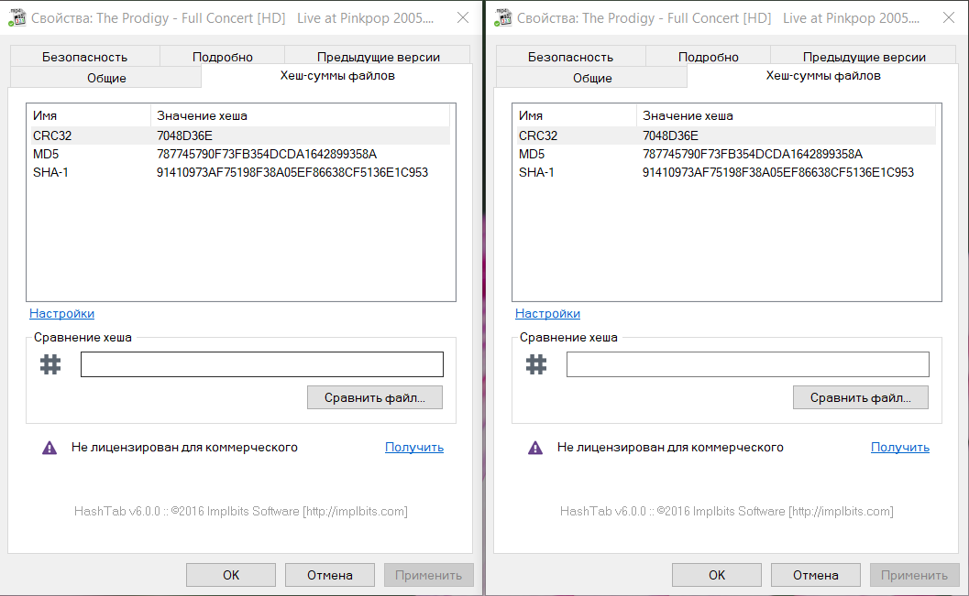The width and height of the screenshot is (969, 596).
Task: Select the MD5 row in right window
Action: click(726, 154)
